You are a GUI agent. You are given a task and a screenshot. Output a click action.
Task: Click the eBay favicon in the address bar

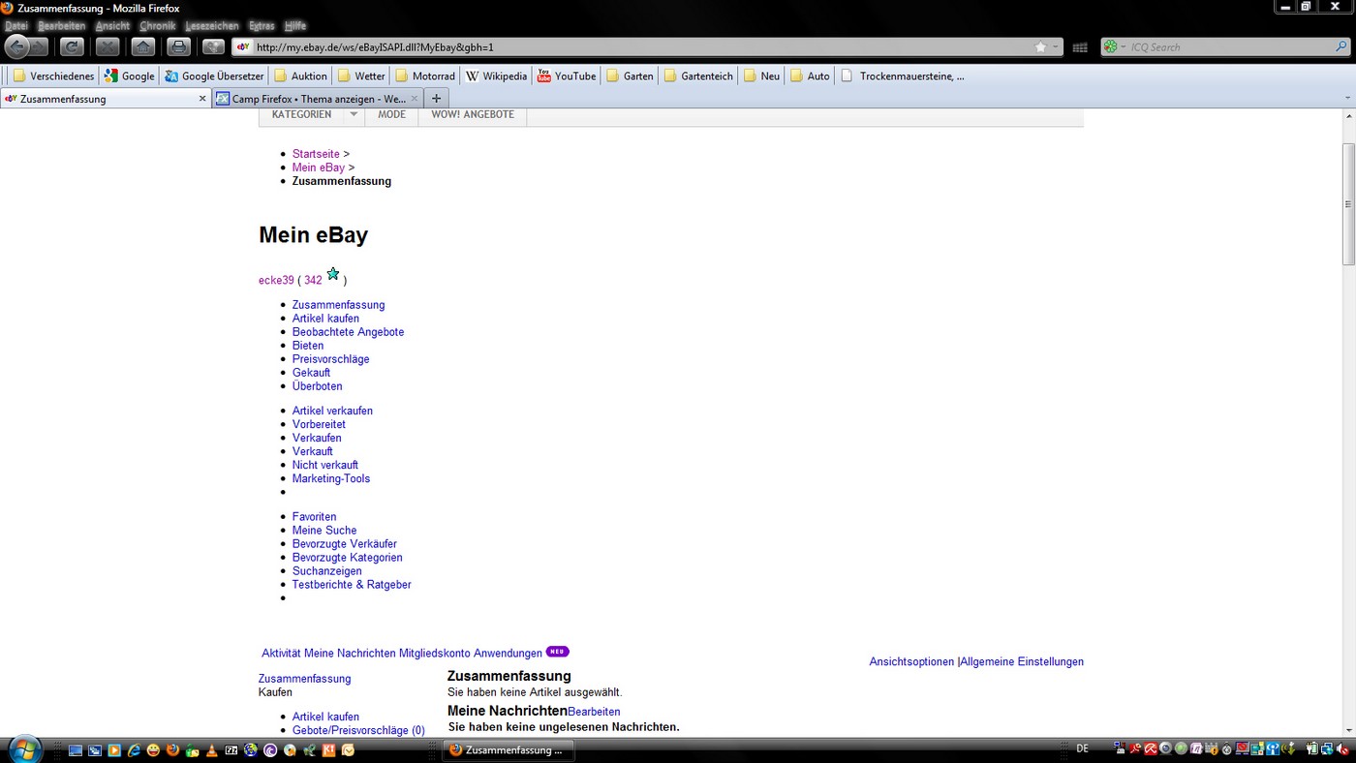[244, 46]
